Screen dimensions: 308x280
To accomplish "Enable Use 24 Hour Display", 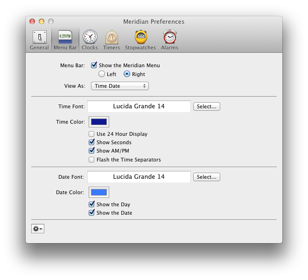I will click(91, 134).
